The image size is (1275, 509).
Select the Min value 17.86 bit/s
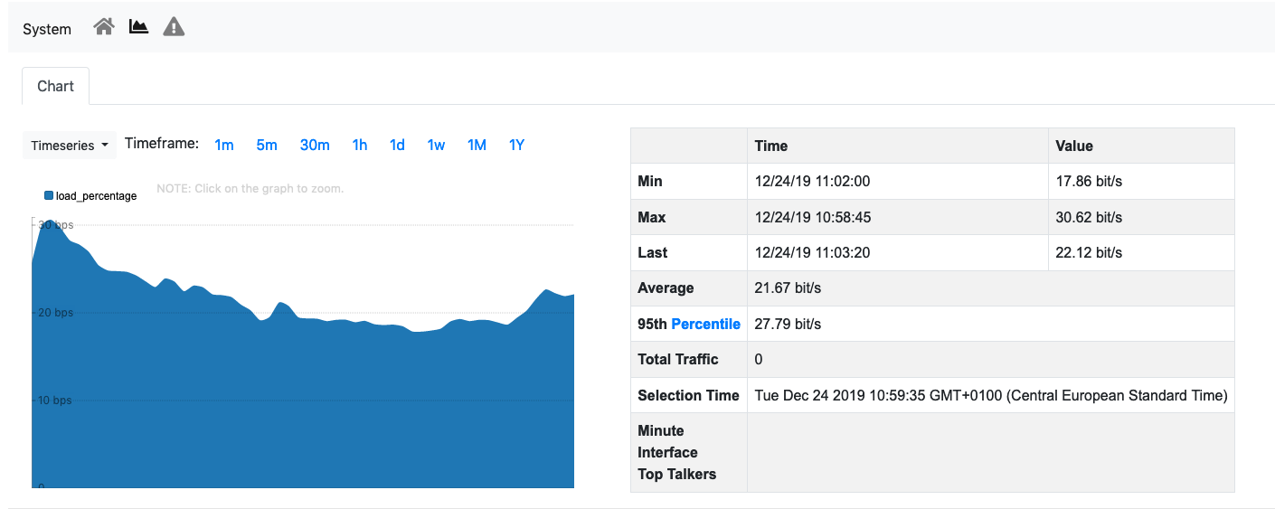pyautogui.click(x=1089, y=181)
